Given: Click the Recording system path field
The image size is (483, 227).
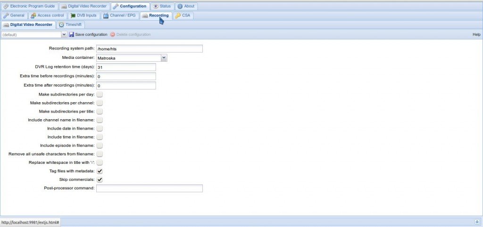Looking at the screenshot, I should coord(150,49).
